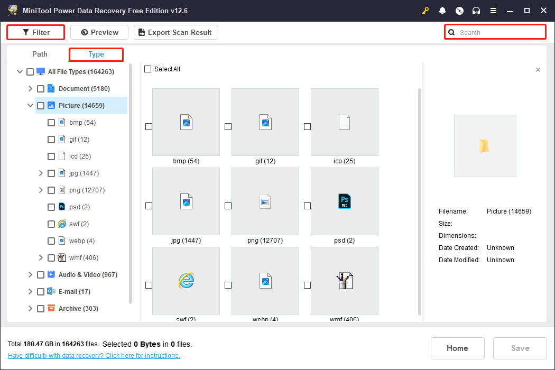Close the preview panel with X
The height and width of the screenshot is (370, 555).
(x=538, y=70)
